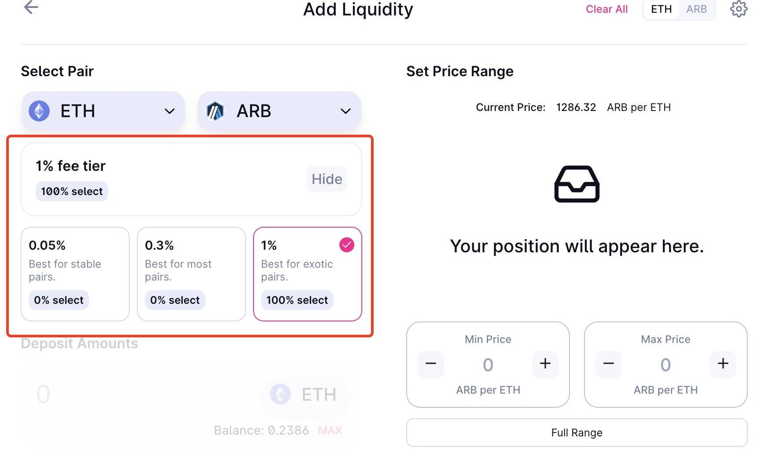The height and width of the screenshot is (450, 757).
Task: Expand the ARB token dropdown
Action: [x=345, y=111]
